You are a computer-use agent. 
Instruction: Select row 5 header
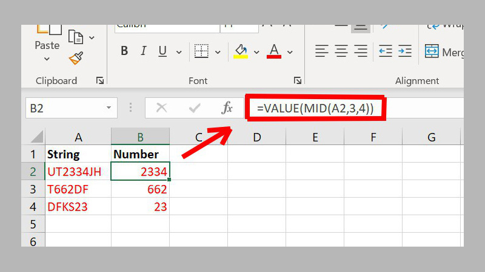pyautogui.click(x=33, y=224)
